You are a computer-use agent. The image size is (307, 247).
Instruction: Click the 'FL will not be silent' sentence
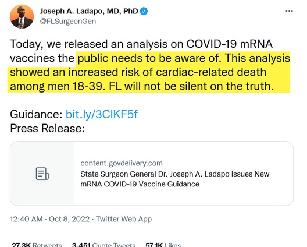[191, 86]
